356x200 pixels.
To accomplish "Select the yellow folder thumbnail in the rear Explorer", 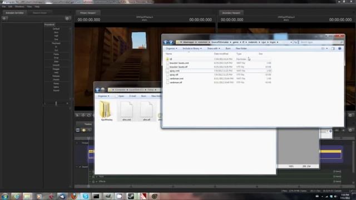I will (106, 109).
